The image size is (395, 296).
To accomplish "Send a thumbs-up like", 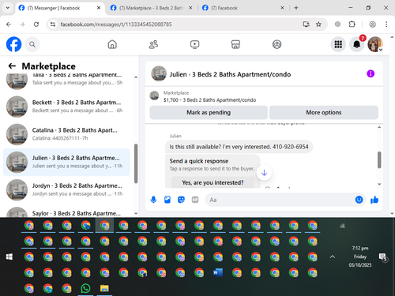I will (374, 200).
